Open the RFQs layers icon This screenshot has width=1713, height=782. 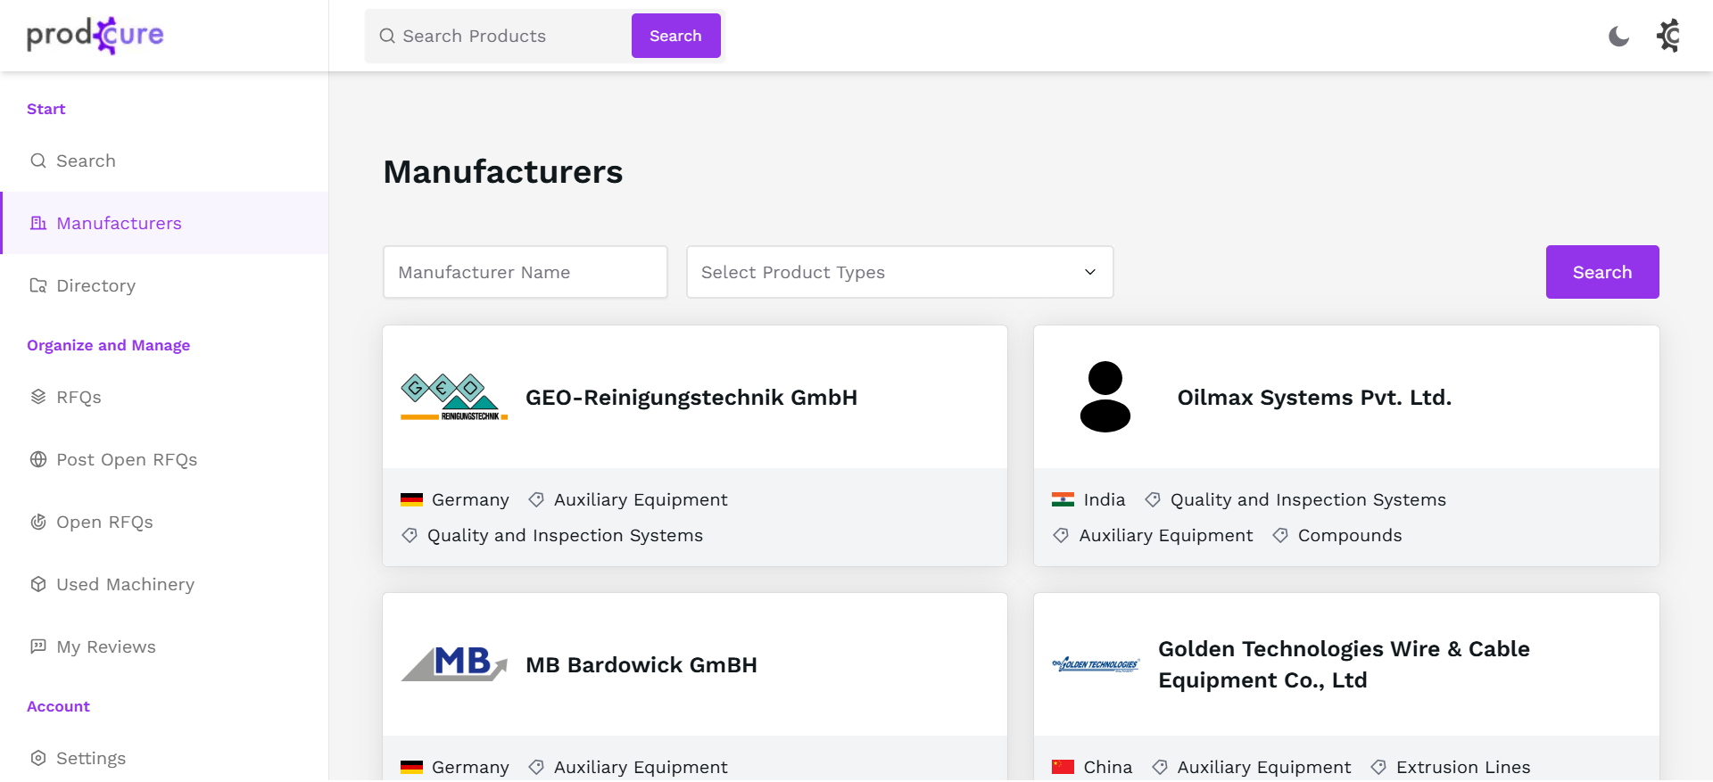tap(38, 397)
